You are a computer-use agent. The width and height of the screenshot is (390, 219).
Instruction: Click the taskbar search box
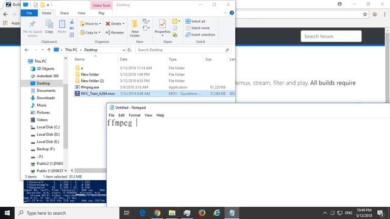point(67,213)
